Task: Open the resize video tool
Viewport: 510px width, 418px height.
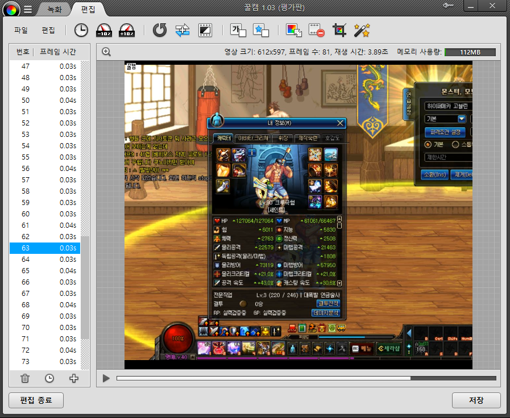Action: click(205, 30)
